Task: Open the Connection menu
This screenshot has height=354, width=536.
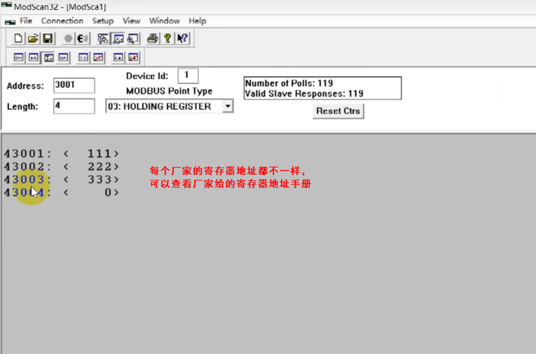Action: tap(62, 21)
